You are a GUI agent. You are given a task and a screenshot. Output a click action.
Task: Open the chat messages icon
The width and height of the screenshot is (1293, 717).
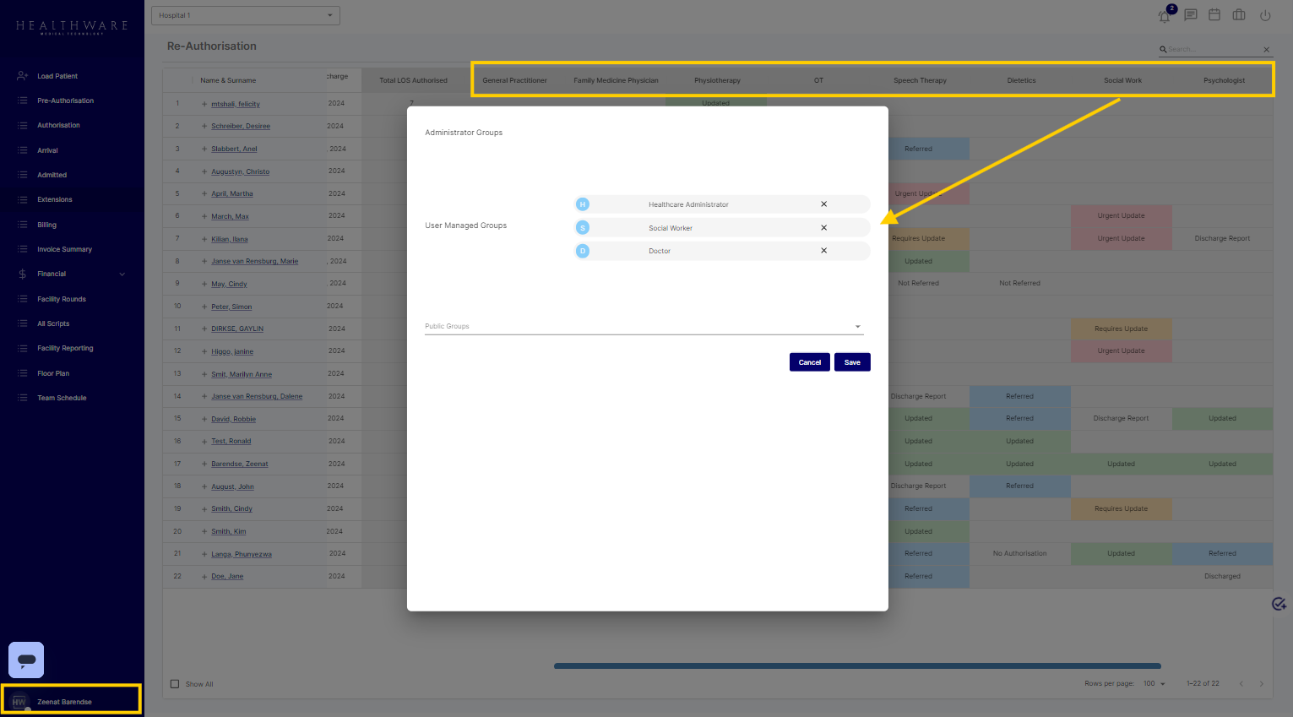(1190, 15)
